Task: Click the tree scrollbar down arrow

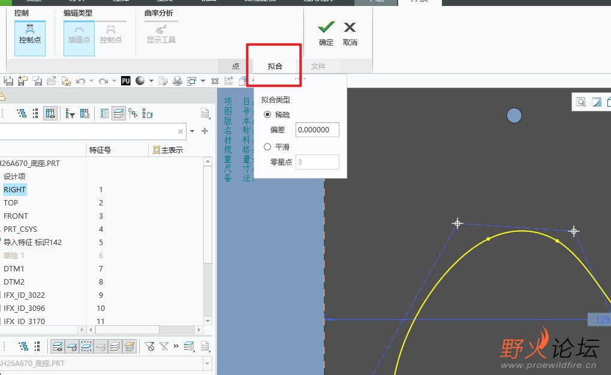Action: [x=207, y=321]
